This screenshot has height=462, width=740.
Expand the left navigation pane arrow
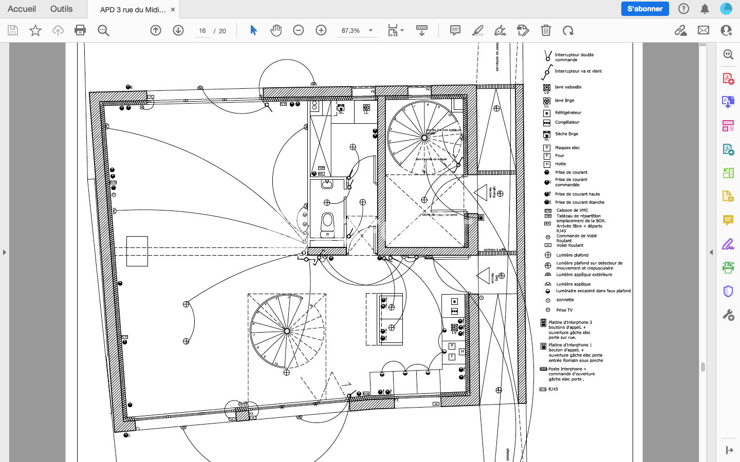coord(5,252)
